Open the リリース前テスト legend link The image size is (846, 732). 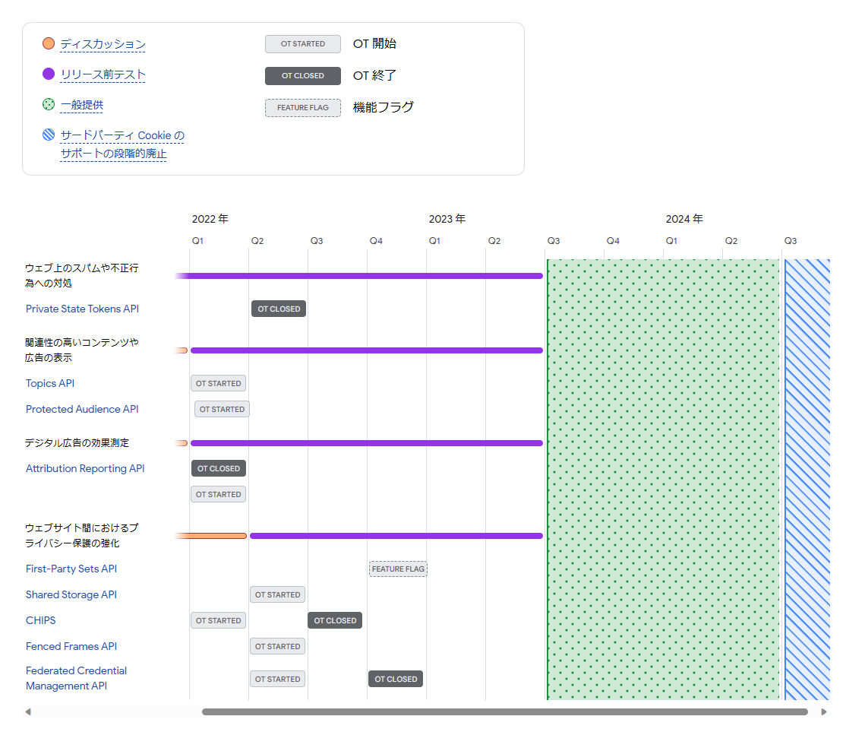coord(103,74)
